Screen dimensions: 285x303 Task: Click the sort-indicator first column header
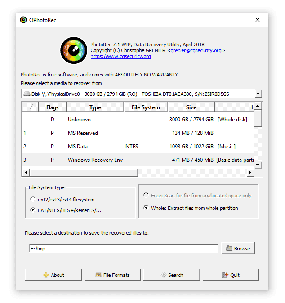click(x=30, y=107)
